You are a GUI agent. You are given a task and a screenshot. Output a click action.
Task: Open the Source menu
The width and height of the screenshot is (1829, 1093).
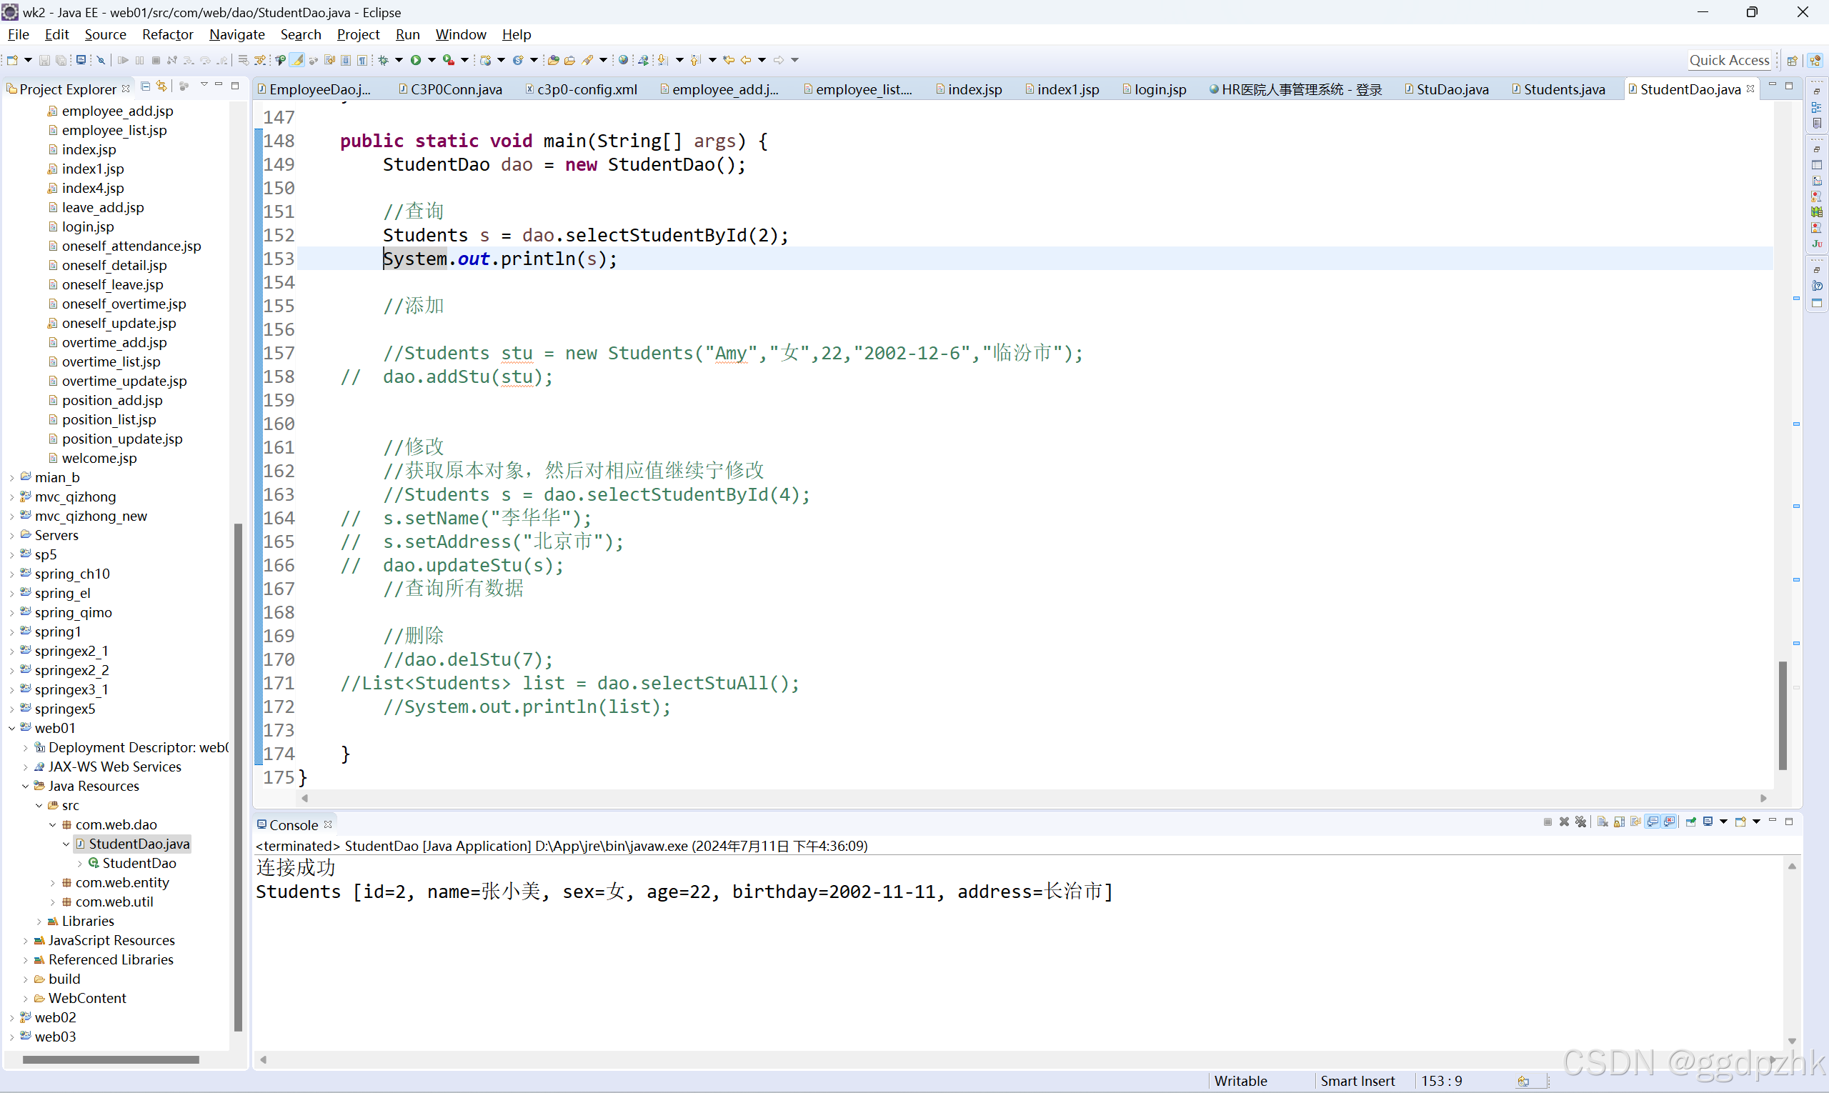pyautogui.click(x=105, y=34)
